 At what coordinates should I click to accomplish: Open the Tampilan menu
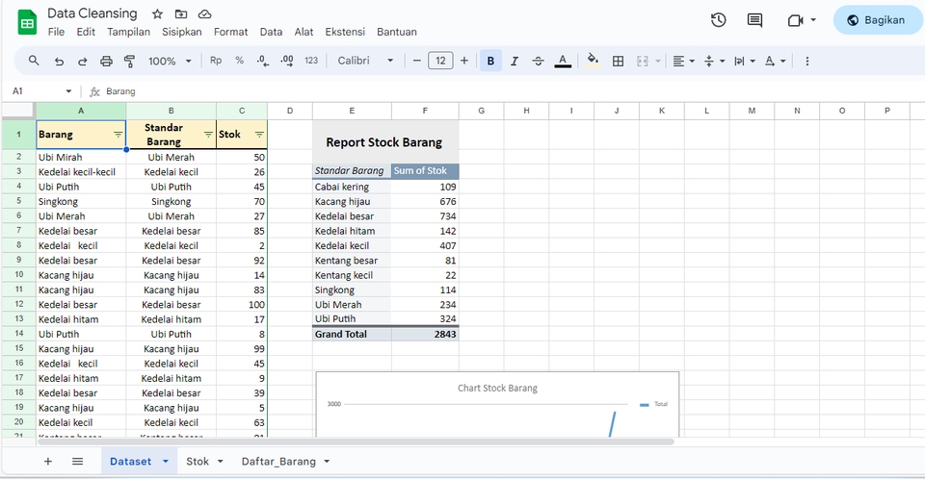tap(128, 32)
